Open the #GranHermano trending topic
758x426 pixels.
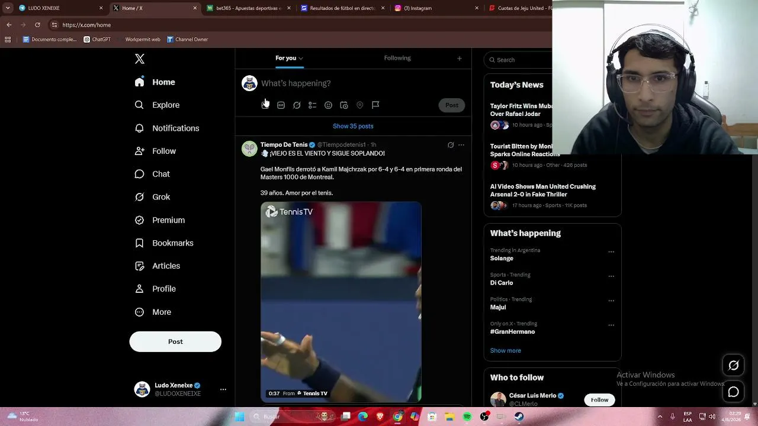[x=512, y=332]
